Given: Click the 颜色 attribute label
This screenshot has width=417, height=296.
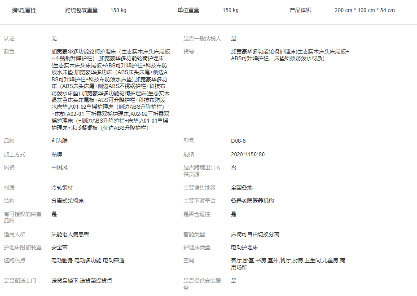Looking at the screenshot, I should 9,52.
